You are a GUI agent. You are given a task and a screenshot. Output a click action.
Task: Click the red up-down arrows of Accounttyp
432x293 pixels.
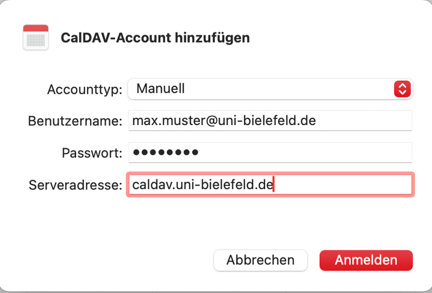[403, 89]
